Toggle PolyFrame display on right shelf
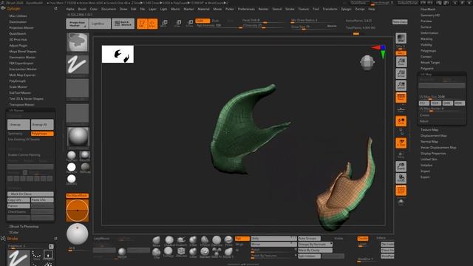The width and height of the screenshot is (473, 266). pos(401,190)
